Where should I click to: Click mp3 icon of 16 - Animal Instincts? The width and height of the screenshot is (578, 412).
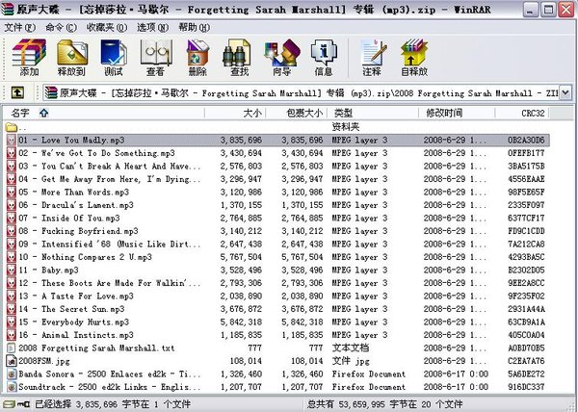tap(12, 335)
